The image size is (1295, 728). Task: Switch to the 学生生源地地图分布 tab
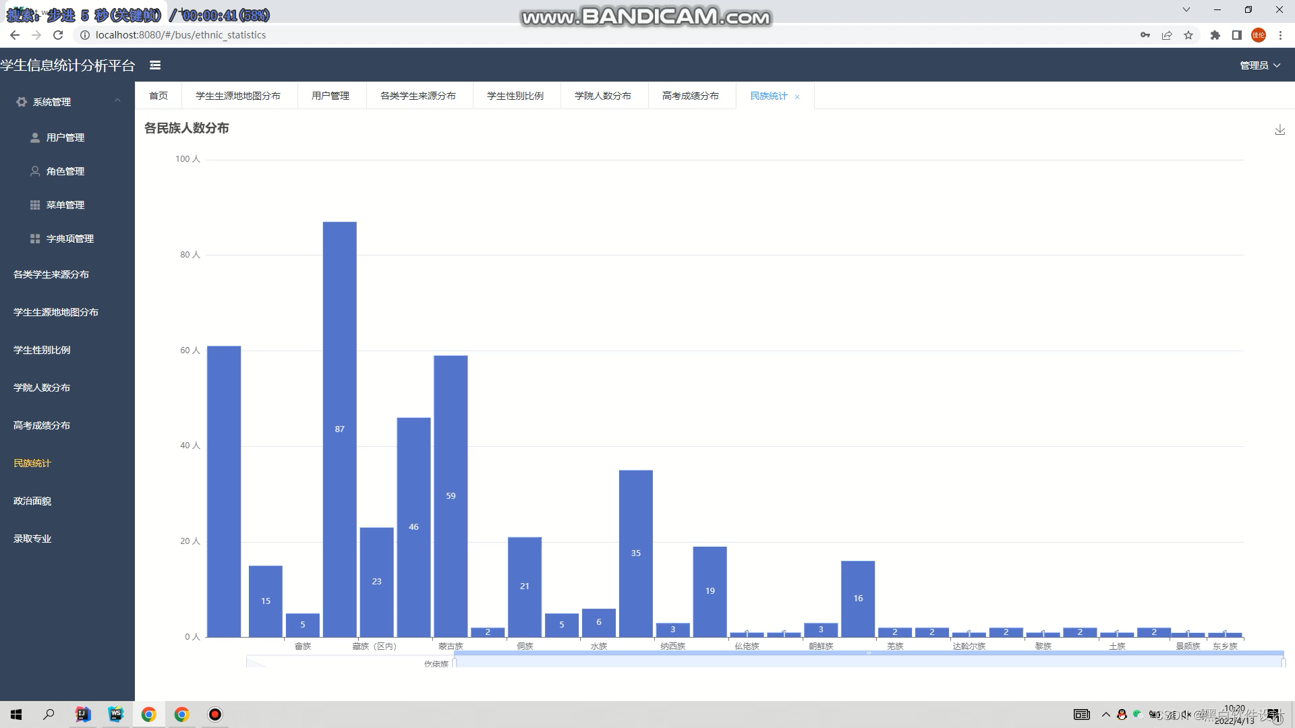[x=238, y=96]
